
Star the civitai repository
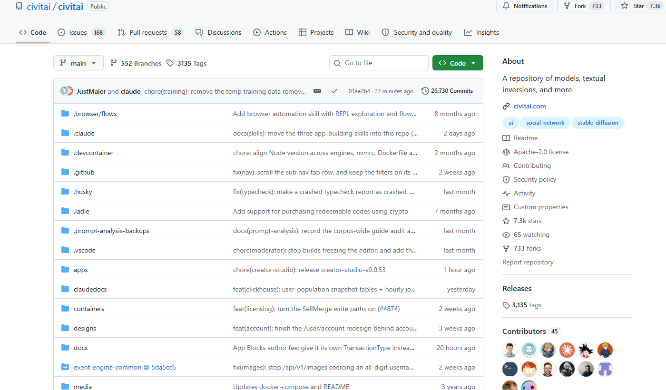tap(640, 6)
